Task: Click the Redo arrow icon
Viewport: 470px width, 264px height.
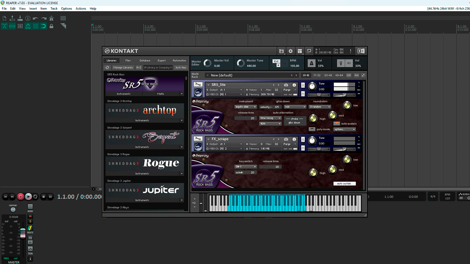Action: (44, 18)
